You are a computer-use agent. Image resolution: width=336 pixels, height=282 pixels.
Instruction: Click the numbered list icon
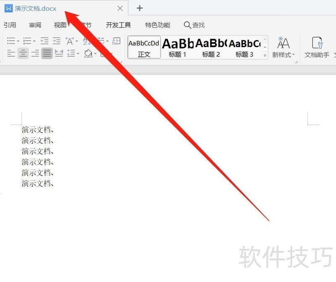click(x=27, y=41)
